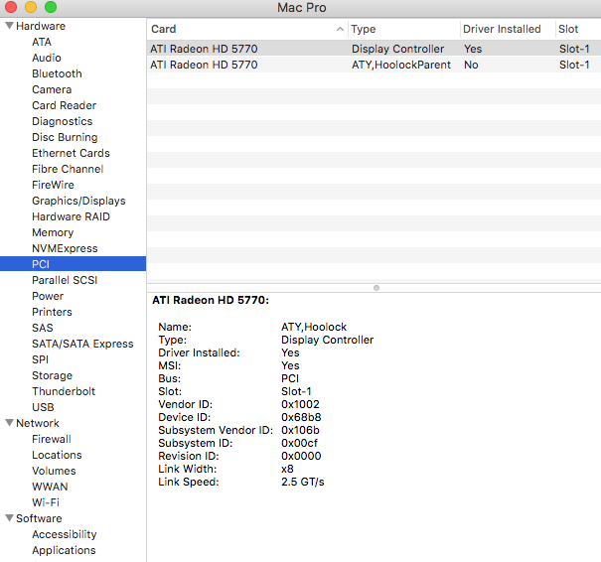Open Parallel SCSI section
Image resolution: width=601 pixels, height=562 pixels.
65,280
